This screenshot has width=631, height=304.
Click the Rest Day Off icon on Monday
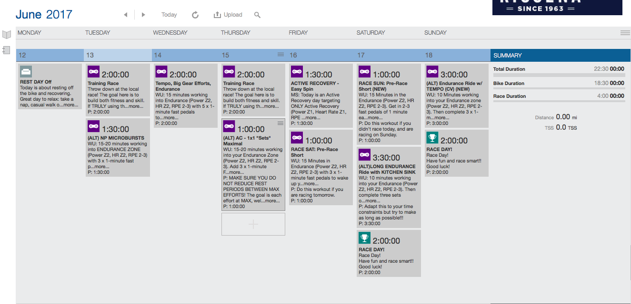point(26,72)
